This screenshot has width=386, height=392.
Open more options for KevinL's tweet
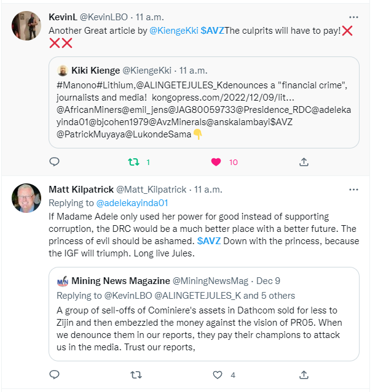point(353,17)
